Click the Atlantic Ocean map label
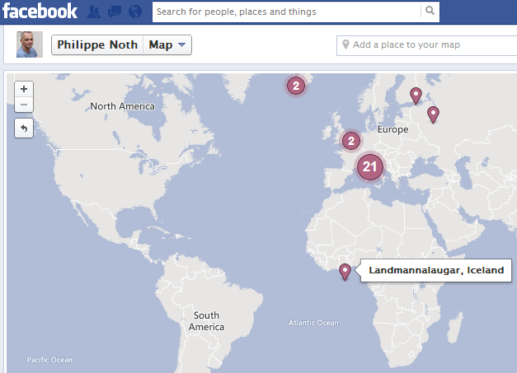517x373 pixels. click(313, 323)
